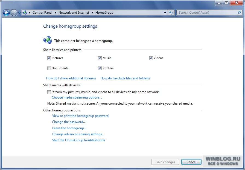Screen dimensions: 245x170
Task: Enable sharing of Documents
Action: pyautogui.click(x=49, y=68)
